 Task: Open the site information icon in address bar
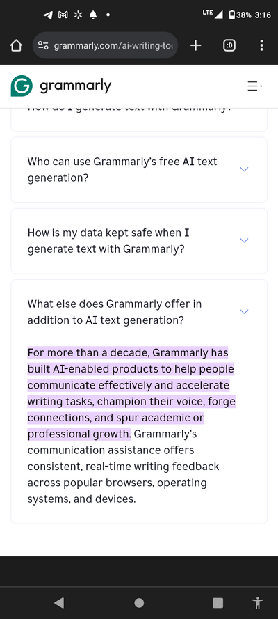coord(43,46)
